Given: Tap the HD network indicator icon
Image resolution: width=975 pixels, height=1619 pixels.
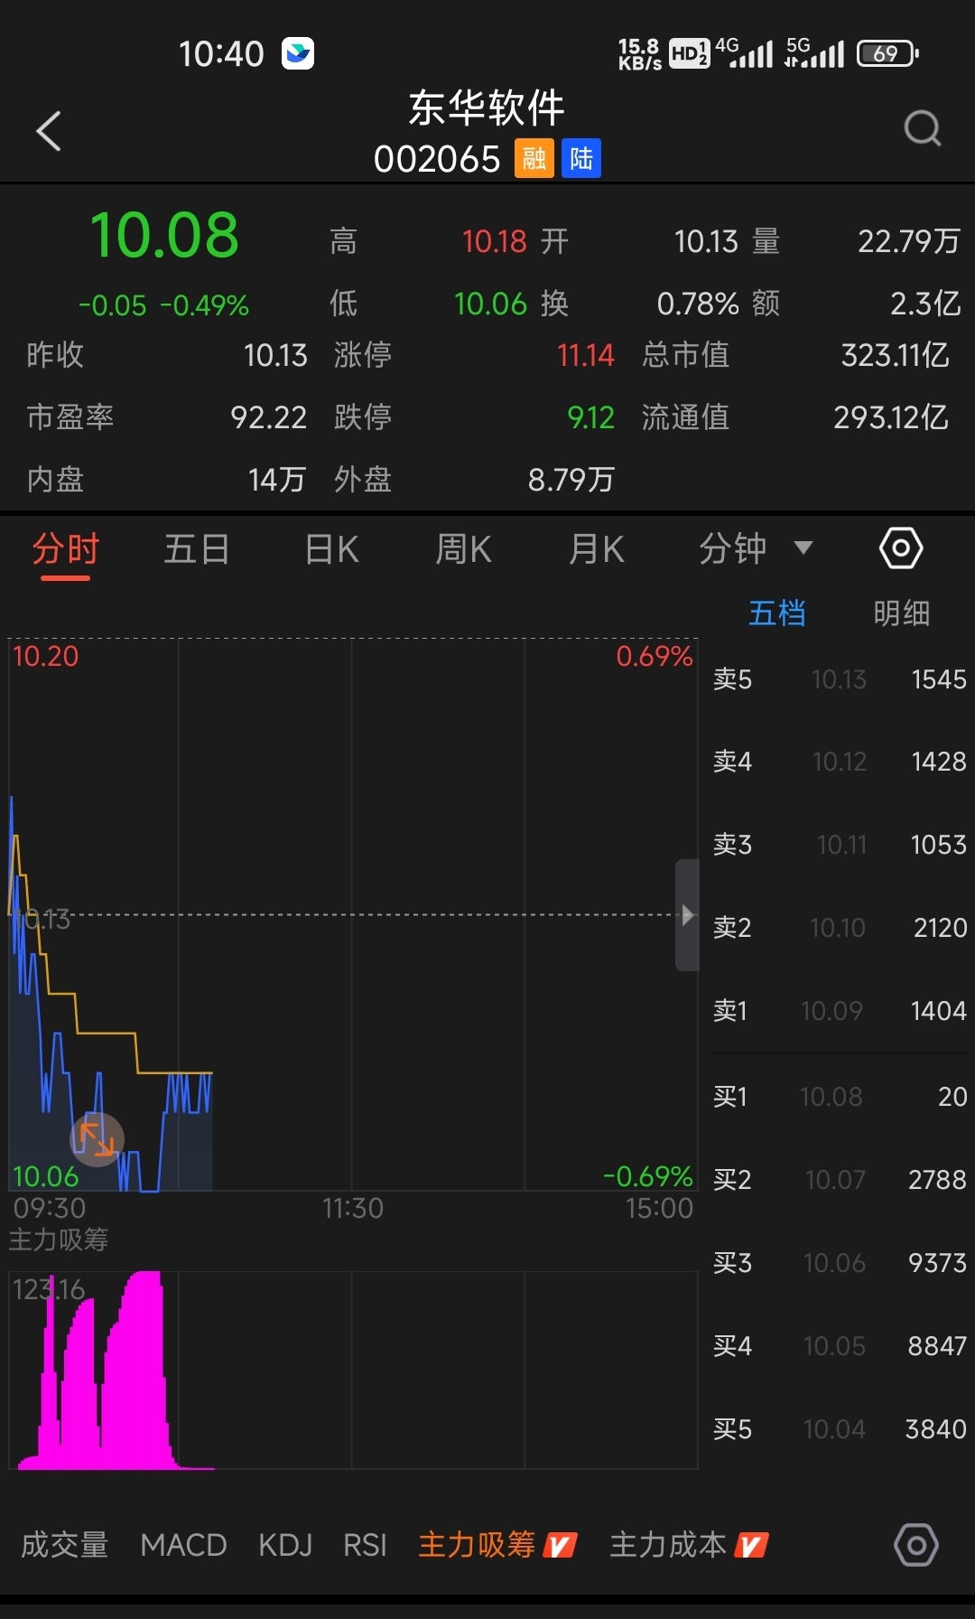Looking at the screenshot, I should (x=689, y=53).
